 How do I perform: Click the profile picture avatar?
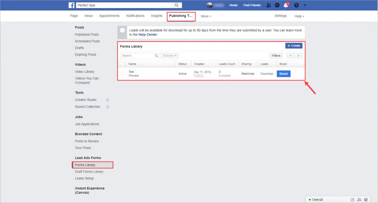point(210,5)
